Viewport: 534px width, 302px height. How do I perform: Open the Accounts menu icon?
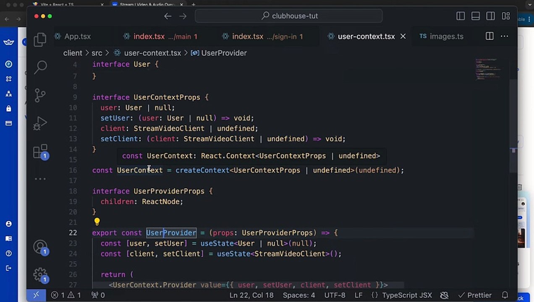click(x=40, y=247)
